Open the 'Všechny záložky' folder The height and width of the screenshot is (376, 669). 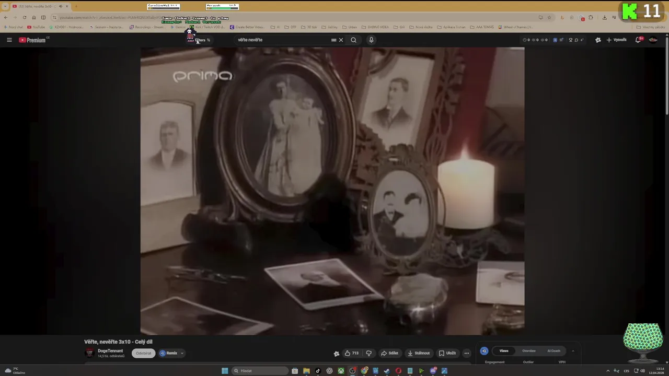[x=651, y=27]
